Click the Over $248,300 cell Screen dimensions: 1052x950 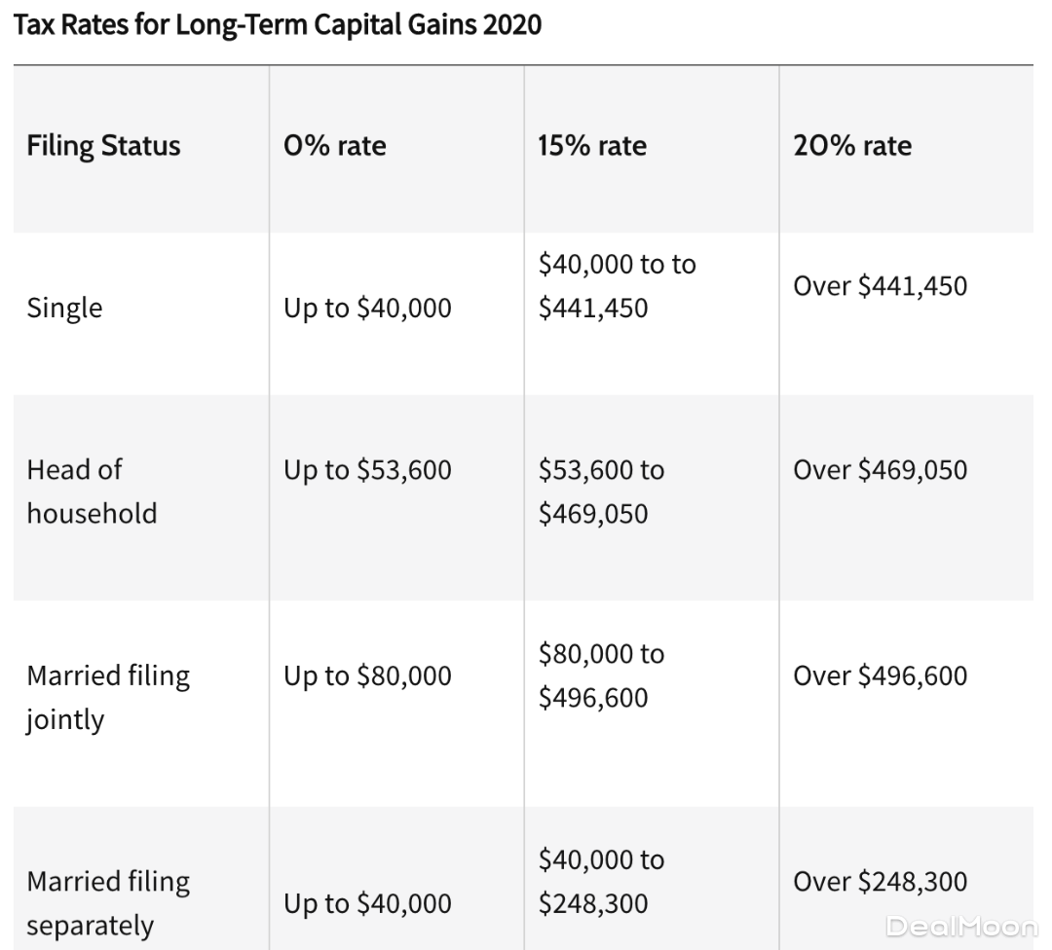880,882
